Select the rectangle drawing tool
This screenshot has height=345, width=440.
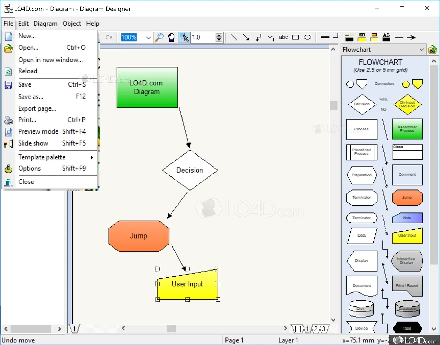coord(295,37)
